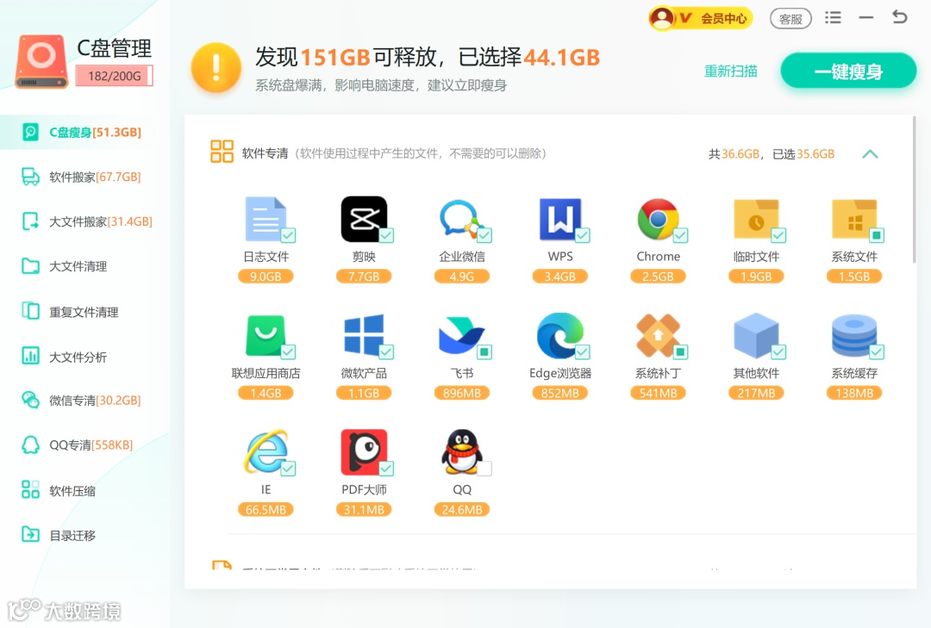Click the 系统文件 folder icon

click(x=854, y=219)
